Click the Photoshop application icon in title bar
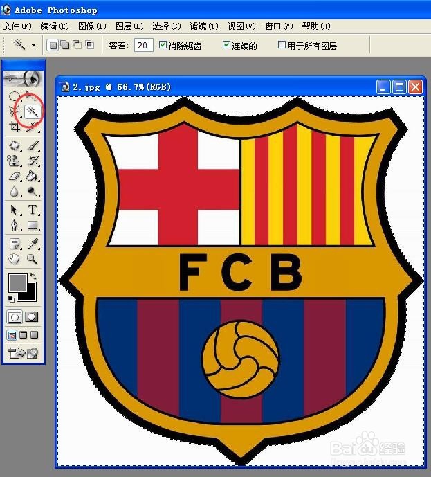Image resolution: width=431 pixels, height=477 pixels. pyautogui.click(x=6, y=10)
